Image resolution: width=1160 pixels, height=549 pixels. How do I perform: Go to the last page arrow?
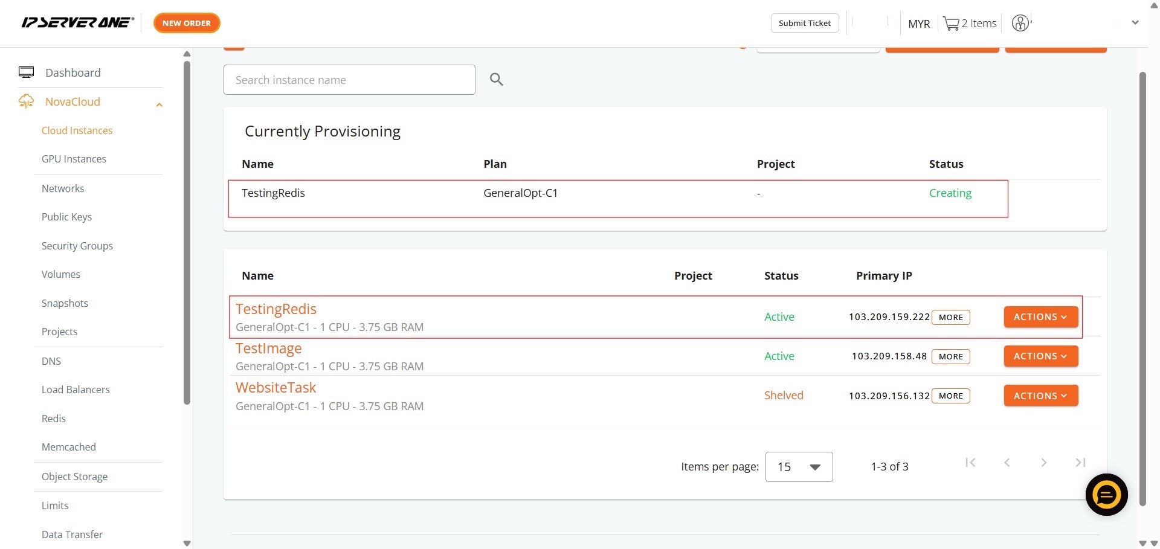[x=1080, y=463]
